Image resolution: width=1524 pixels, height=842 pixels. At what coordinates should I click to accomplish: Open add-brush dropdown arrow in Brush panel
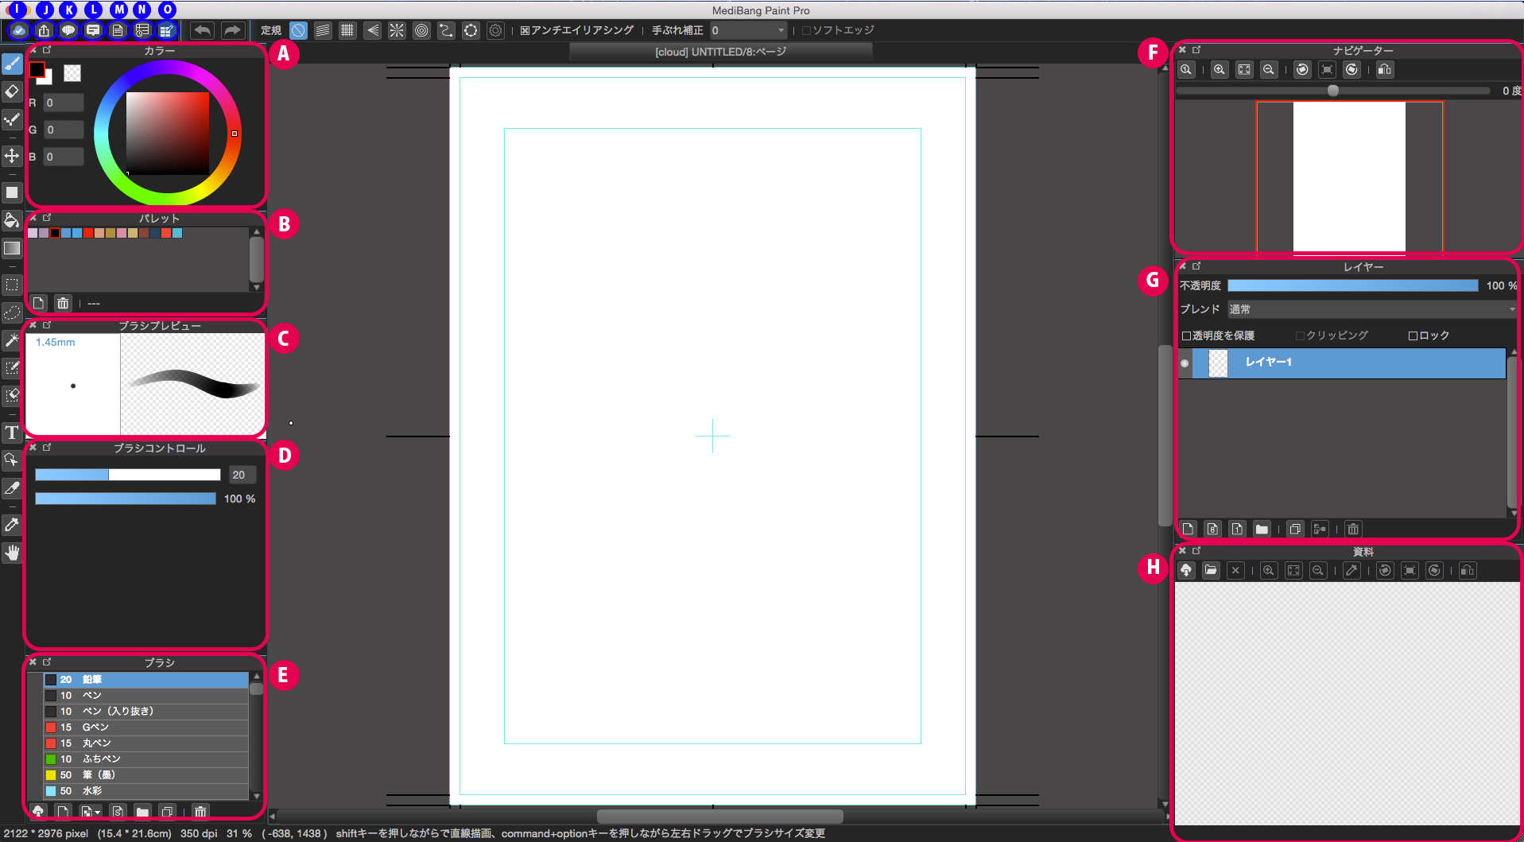(x=98, y=813)
